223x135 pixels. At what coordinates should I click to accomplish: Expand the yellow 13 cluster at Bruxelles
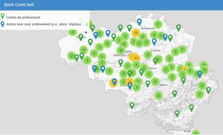136,58
